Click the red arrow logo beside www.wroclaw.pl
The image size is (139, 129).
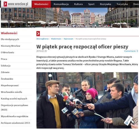5,4
